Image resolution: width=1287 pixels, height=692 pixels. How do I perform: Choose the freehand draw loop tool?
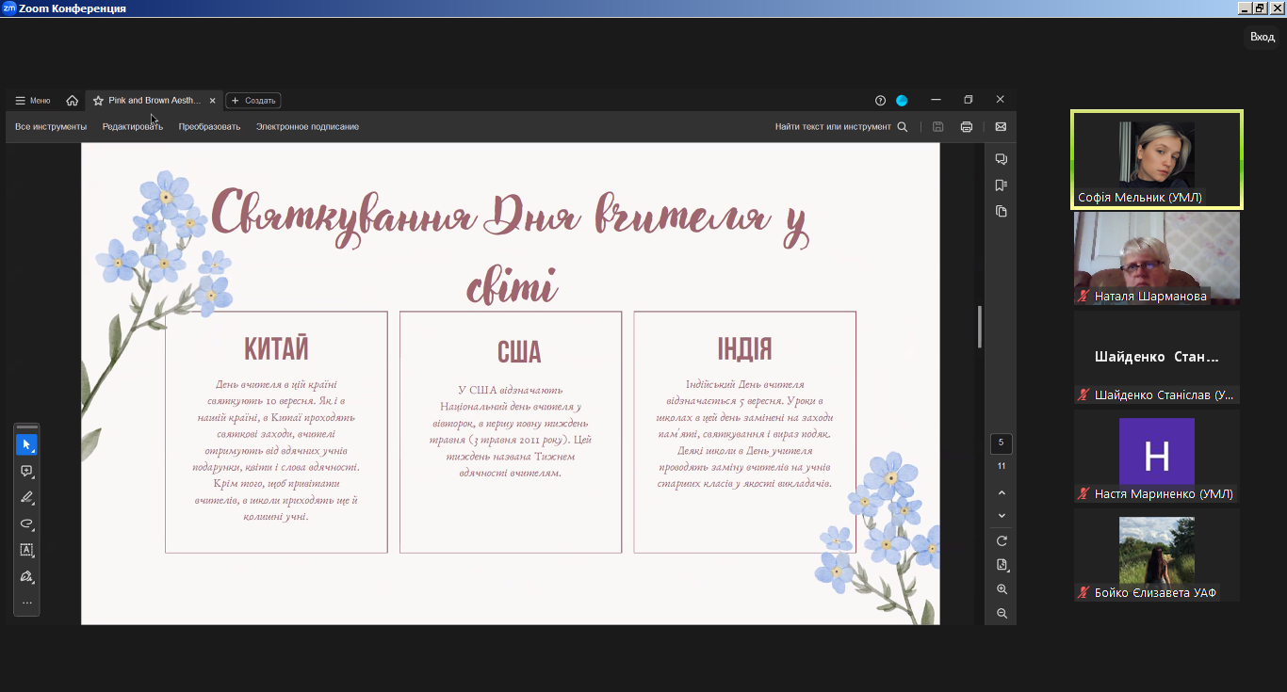click(27, 523)
